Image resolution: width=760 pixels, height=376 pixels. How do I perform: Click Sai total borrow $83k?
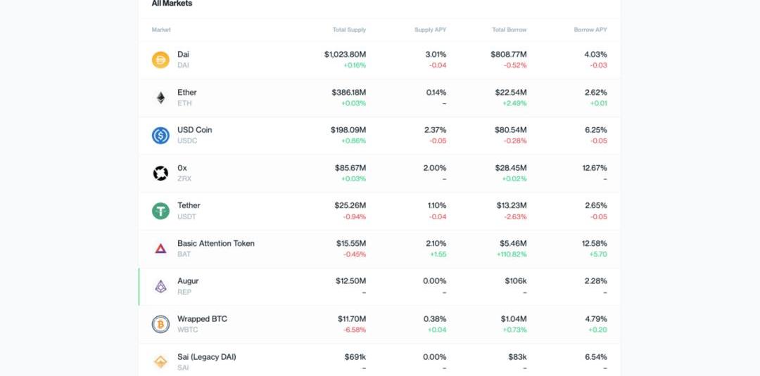(517, 357)
